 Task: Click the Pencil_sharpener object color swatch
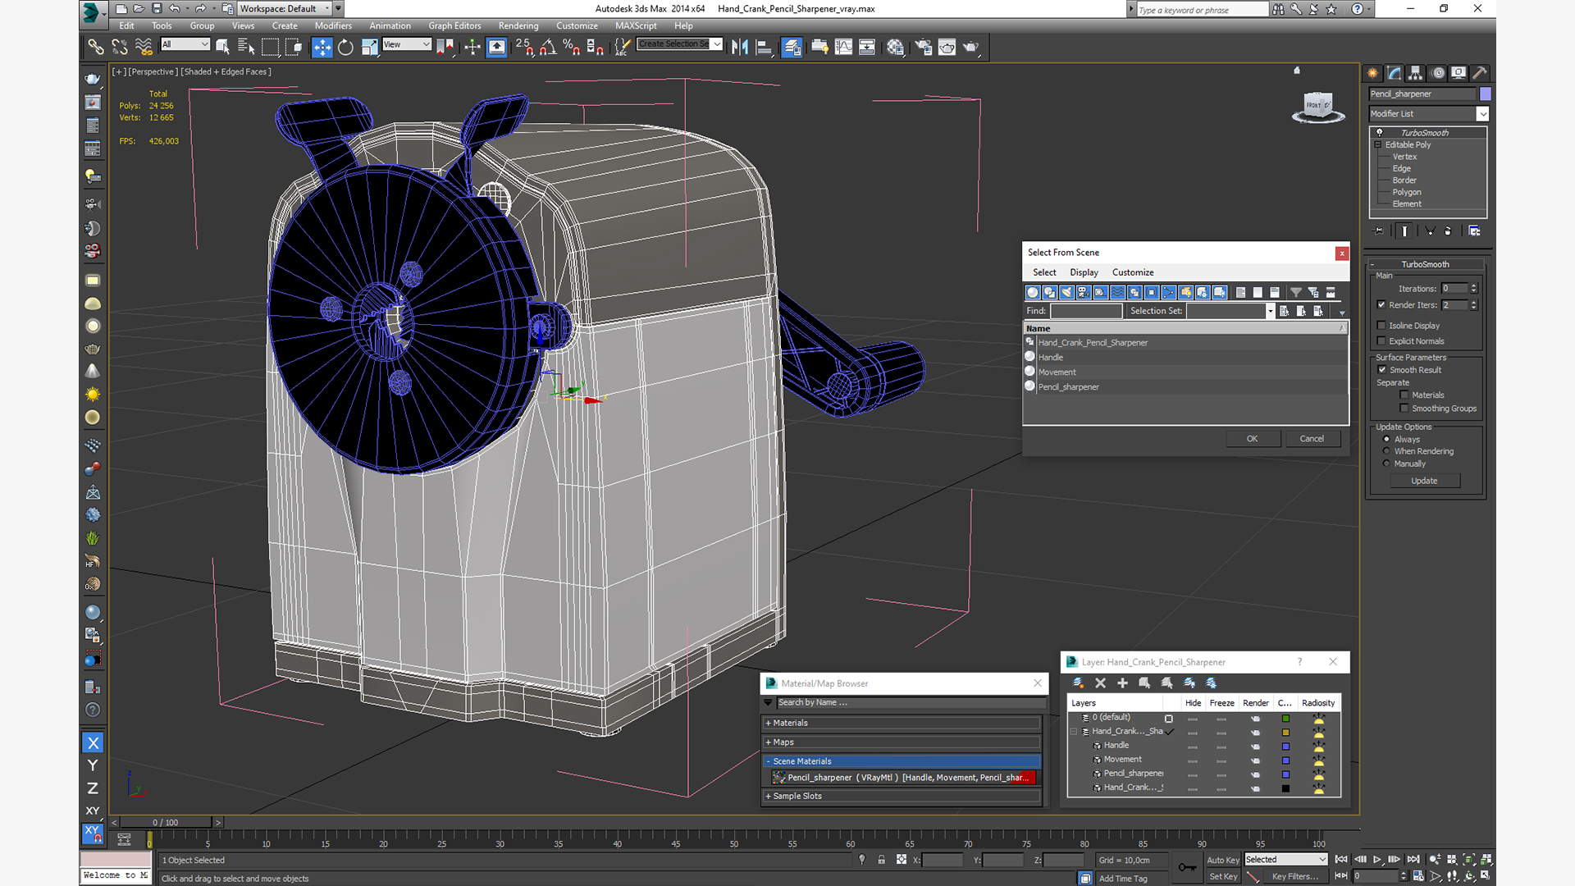pos(1485,94)
